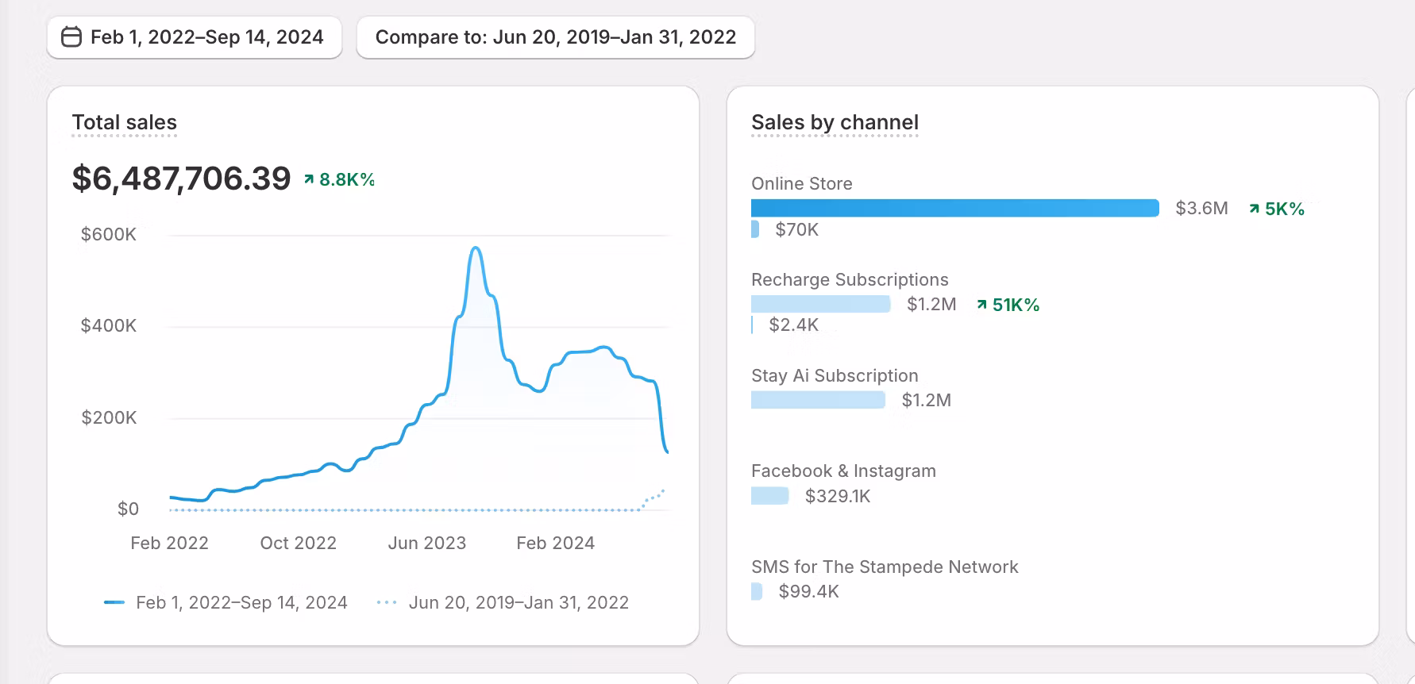Image resolution: width=1415 pixels, height=684 pixels.
Task: Click the Sales by channel card title
Action: tap(835, 123)
